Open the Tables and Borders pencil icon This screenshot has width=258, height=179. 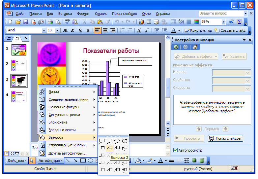pos(156,22)
